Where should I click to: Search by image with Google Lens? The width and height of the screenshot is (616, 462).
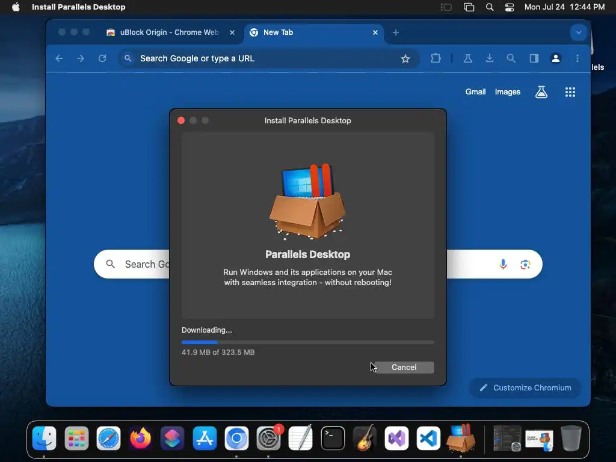[525, 265]
